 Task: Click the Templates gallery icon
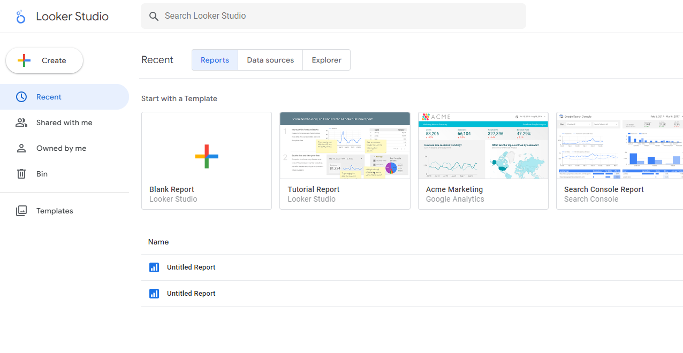click(21, 211)
